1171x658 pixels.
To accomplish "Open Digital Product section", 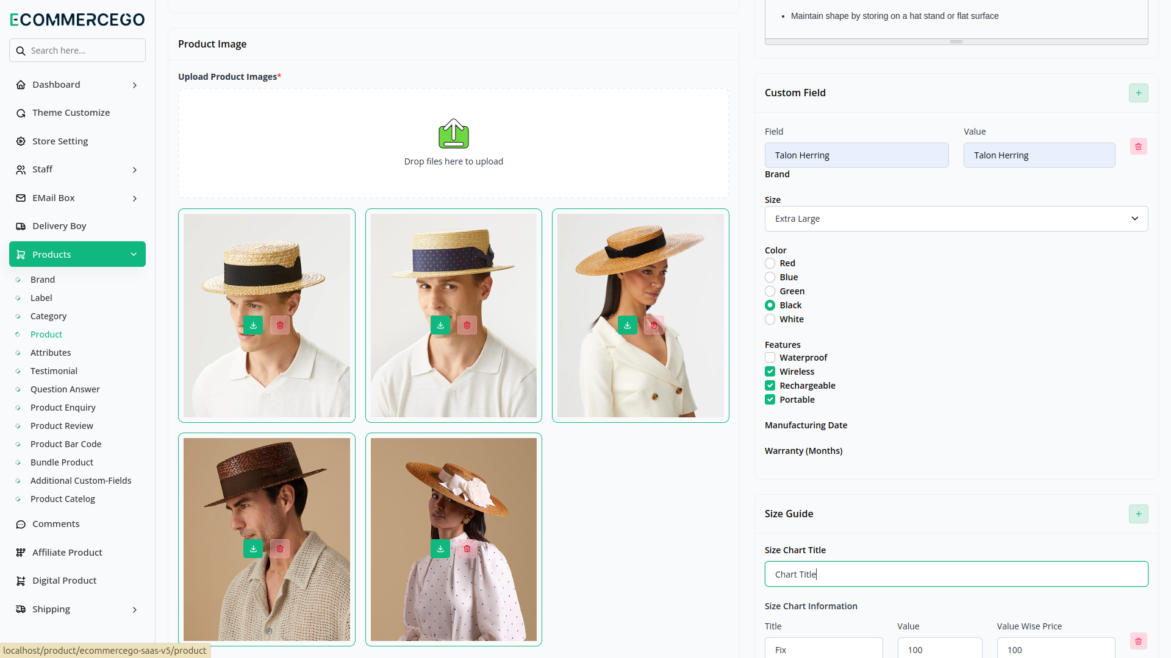I will (64, 581).
